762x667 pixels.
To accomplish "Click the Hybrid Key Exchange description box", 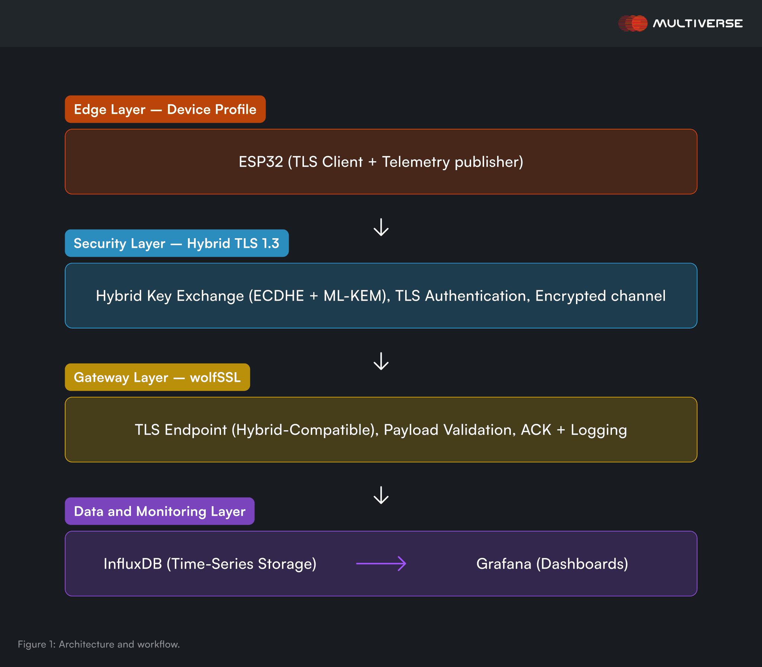I will [x=381, y=296].
